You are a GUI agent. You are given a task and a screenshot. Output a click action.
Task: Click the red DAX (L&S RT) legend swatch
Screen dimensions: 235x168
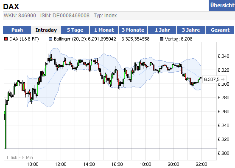coord(6,39)
